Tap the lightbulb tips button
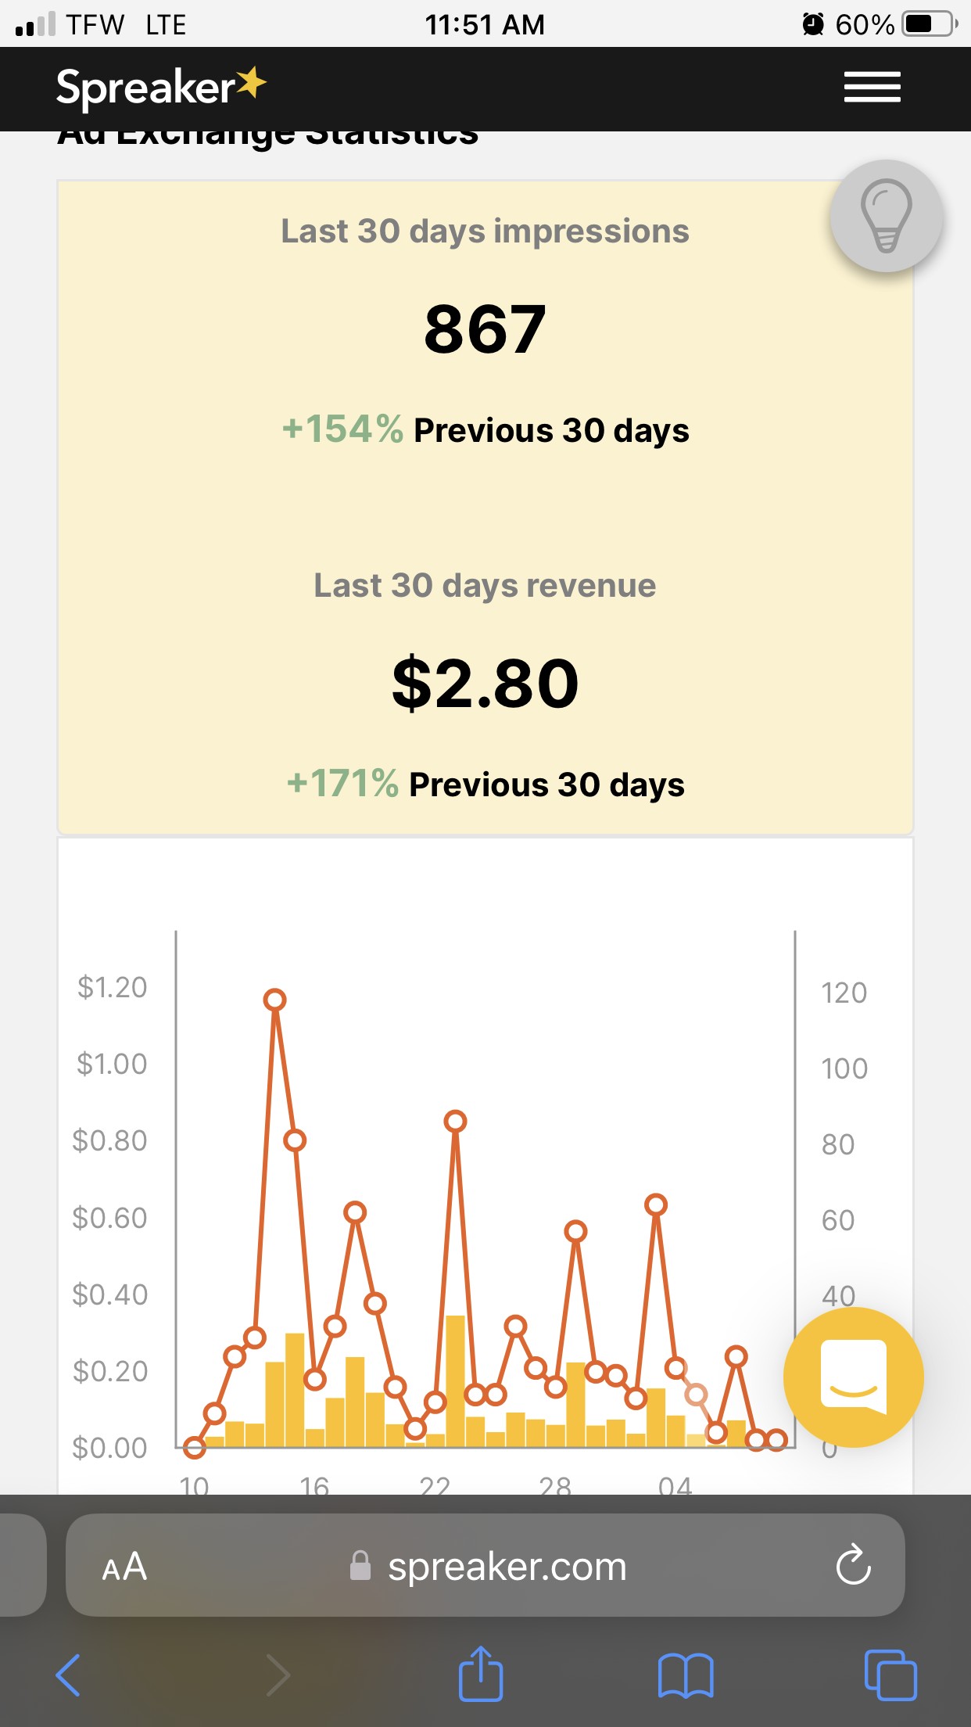The height and width of the screenshot is (1727, 971). [x=886, y=216]
